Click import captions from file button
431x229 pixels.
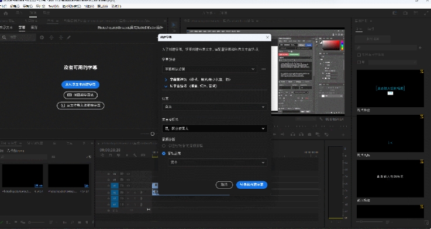pos(81,105)
